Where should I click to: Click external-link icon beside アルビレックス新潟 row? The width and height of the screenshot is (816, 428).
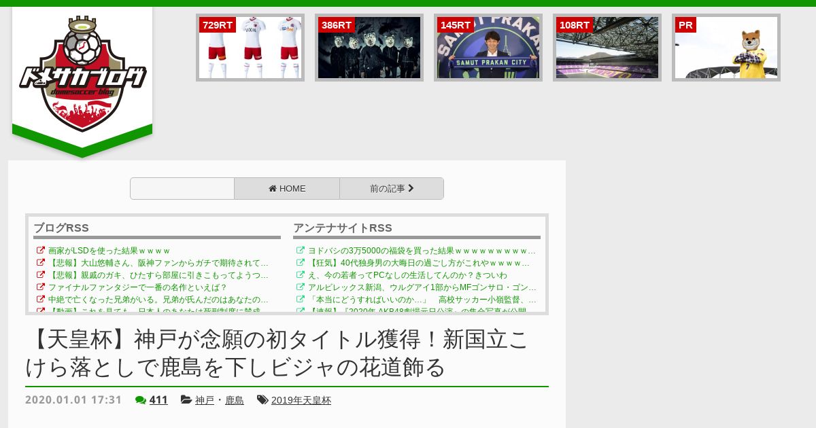coord(301,287)
